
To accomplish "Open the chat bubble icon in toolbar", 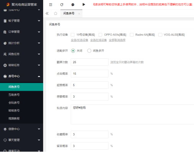I will click(73, 5).
